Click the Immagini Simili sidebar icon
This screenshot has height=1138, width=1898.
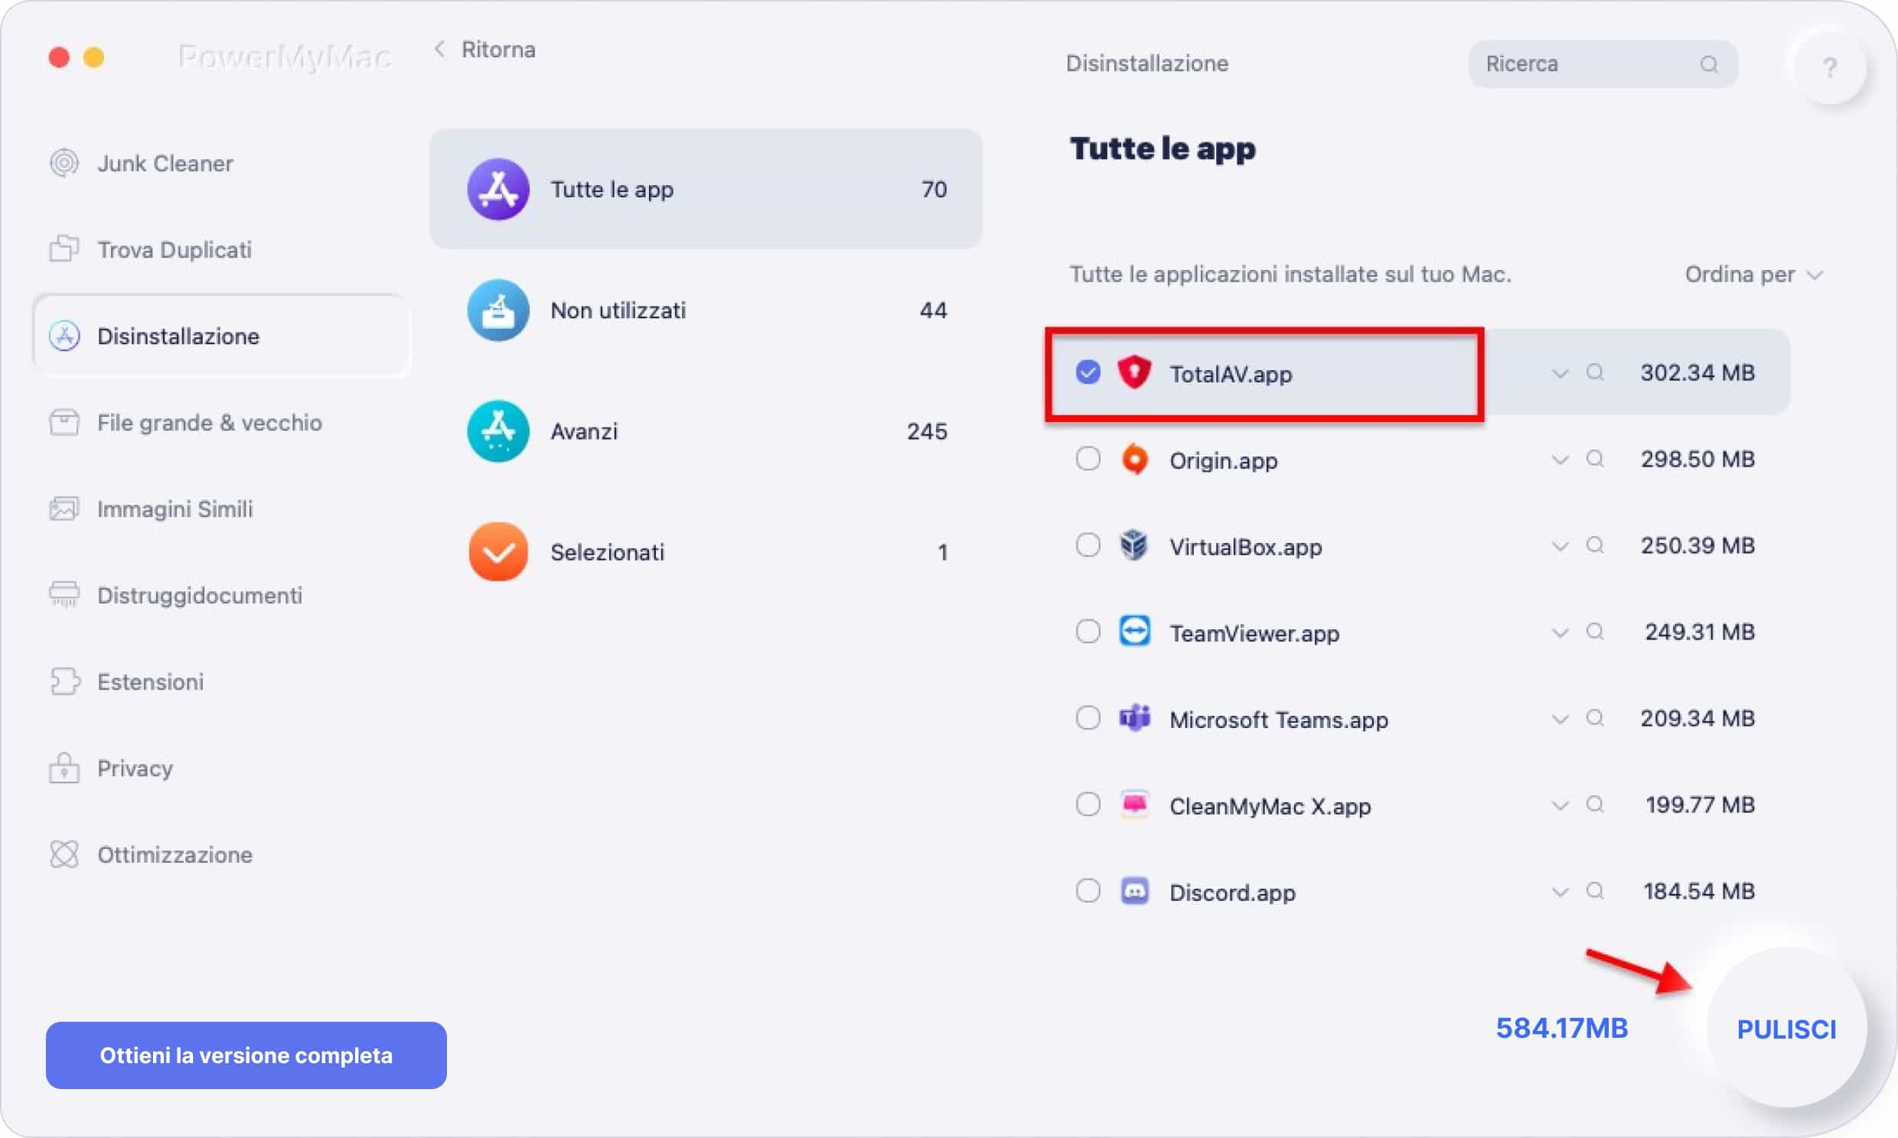[x=64, y=509]
